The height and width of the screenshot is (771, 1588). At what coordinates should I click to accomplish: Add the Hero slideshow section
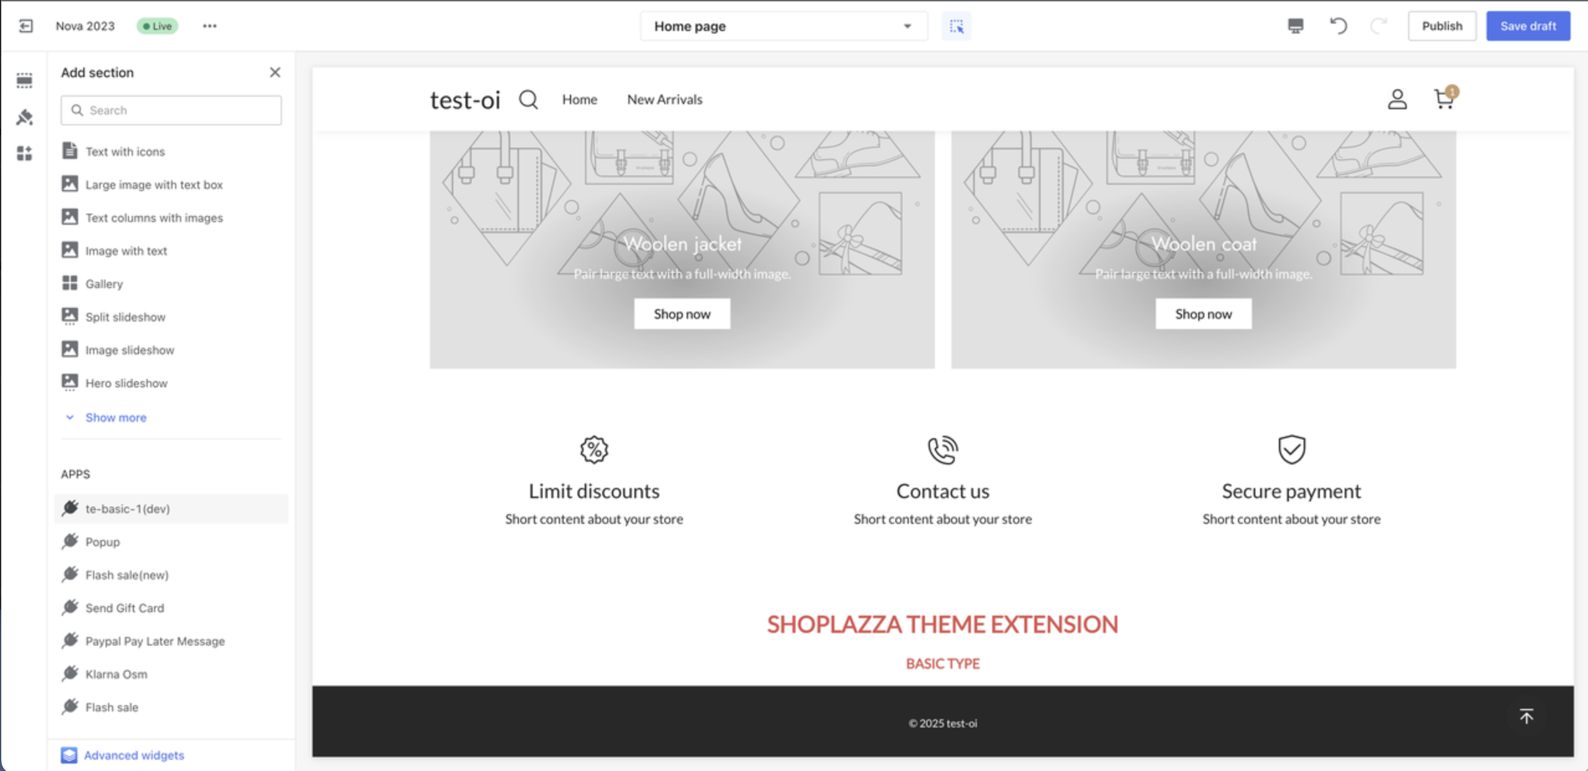[x=126, y=383]
